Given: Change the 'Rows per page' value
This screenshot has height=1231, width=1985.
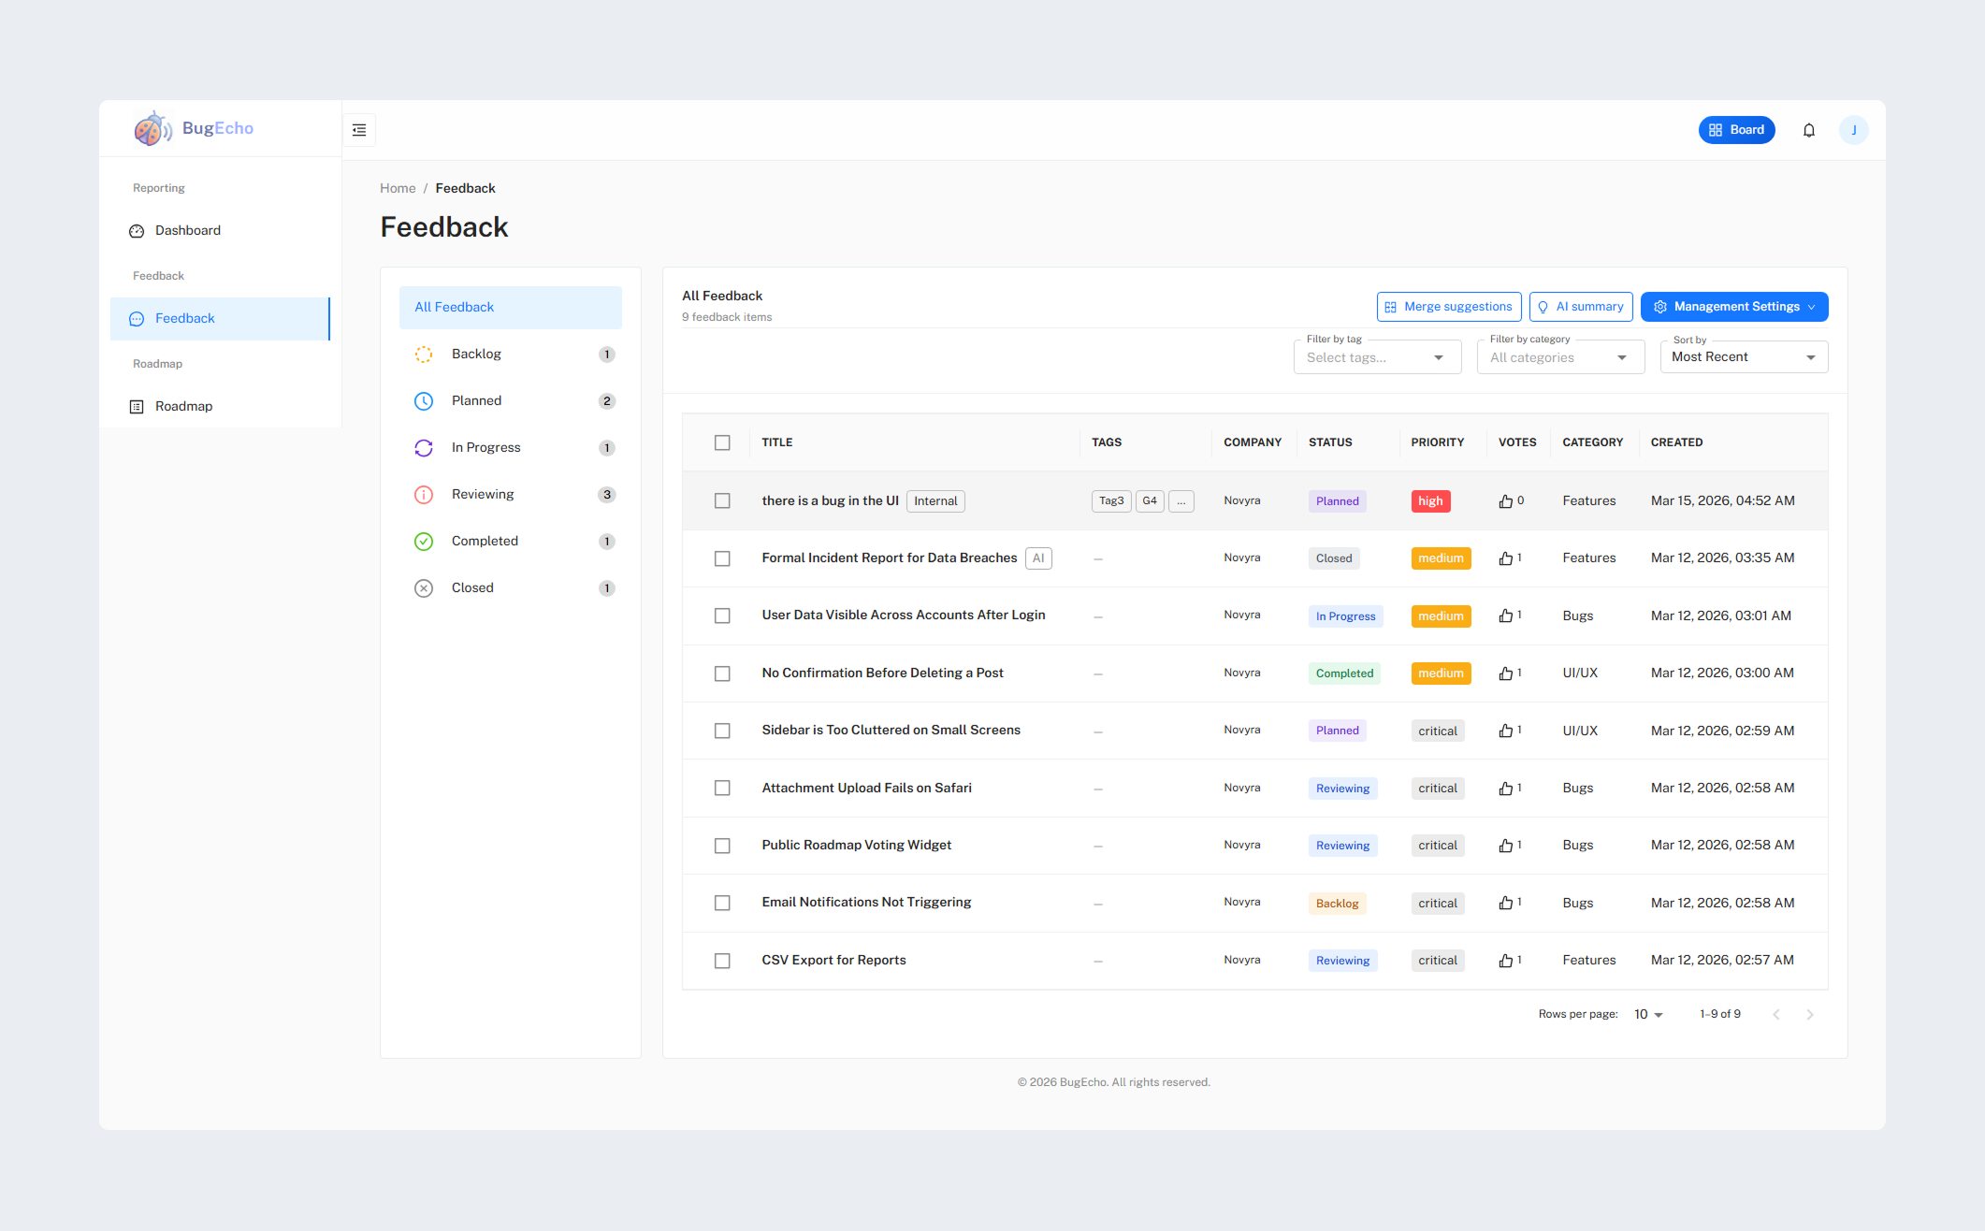Looking at the screenshot, I should coord(1647,1014).
